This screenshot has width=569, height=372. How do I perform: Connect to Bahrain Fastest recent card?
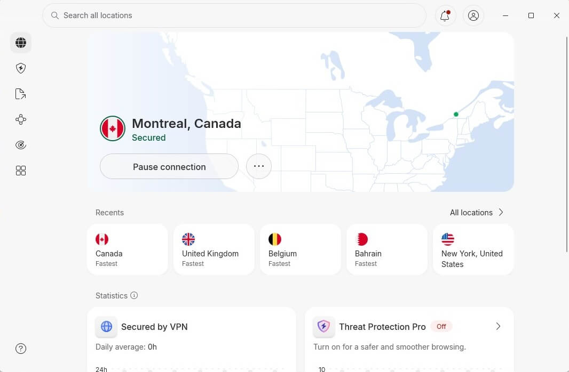tap(387, 249)
